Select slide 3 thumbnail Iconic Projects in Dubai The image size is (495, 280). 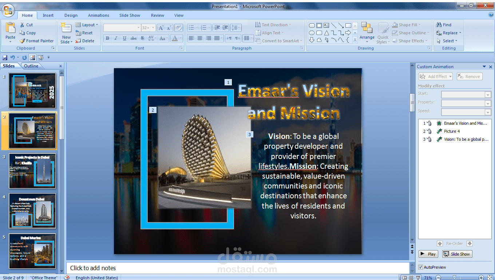tap(32, 171)
